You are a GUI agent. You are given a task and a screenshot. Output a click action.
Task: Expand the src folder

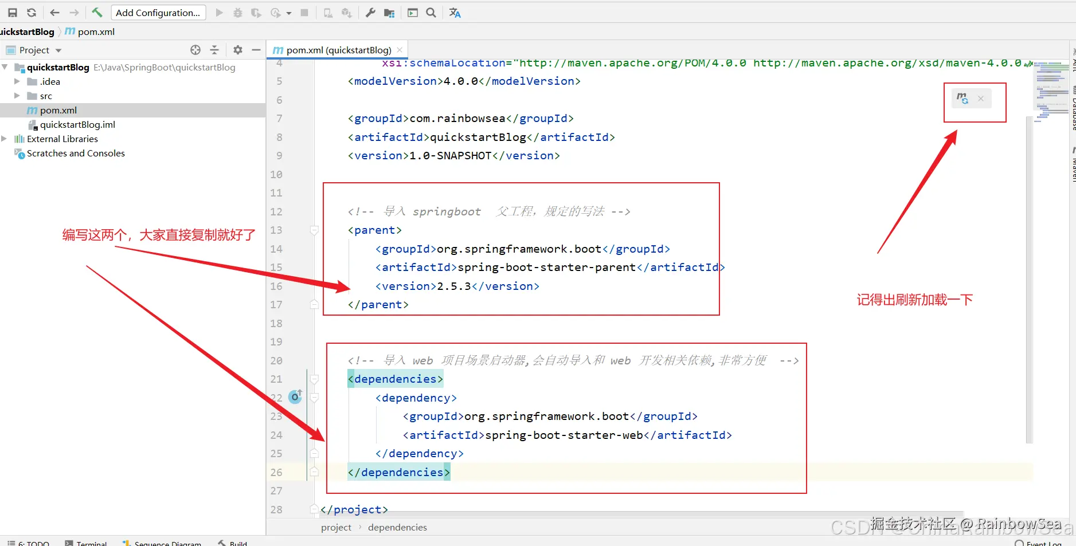click(x=17, y=96)
